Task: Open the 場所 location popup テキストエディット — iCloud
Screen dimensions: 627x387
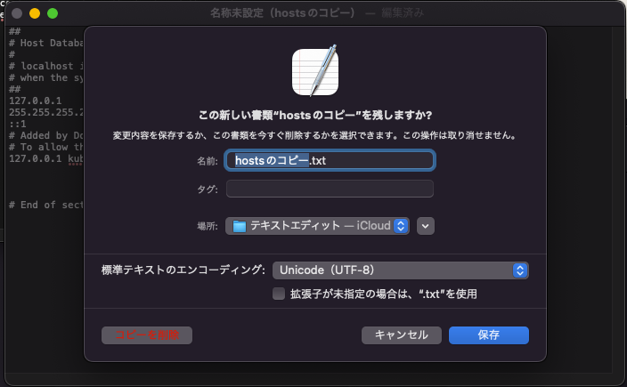Action: tap(317, 226)
